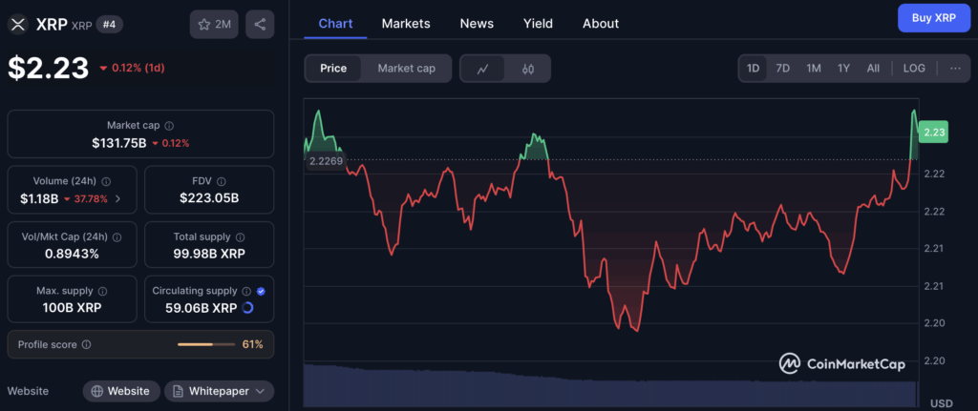Open the share icon button

(x=260, y=24)
